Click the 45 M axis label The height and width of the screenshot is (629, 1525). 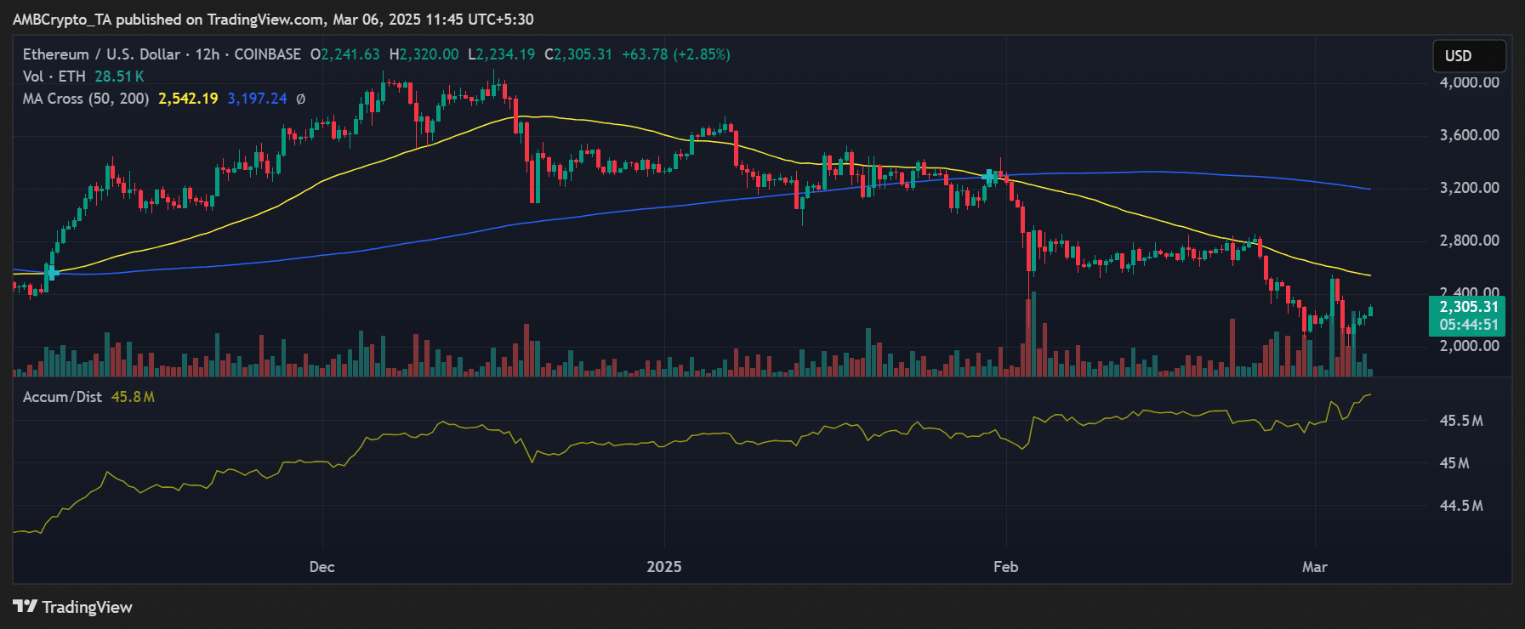(1454, 463)
